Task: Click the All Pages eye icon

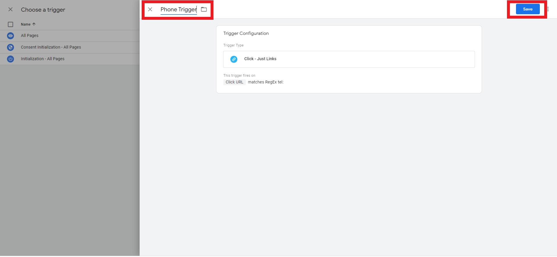Action: [10, 36]
